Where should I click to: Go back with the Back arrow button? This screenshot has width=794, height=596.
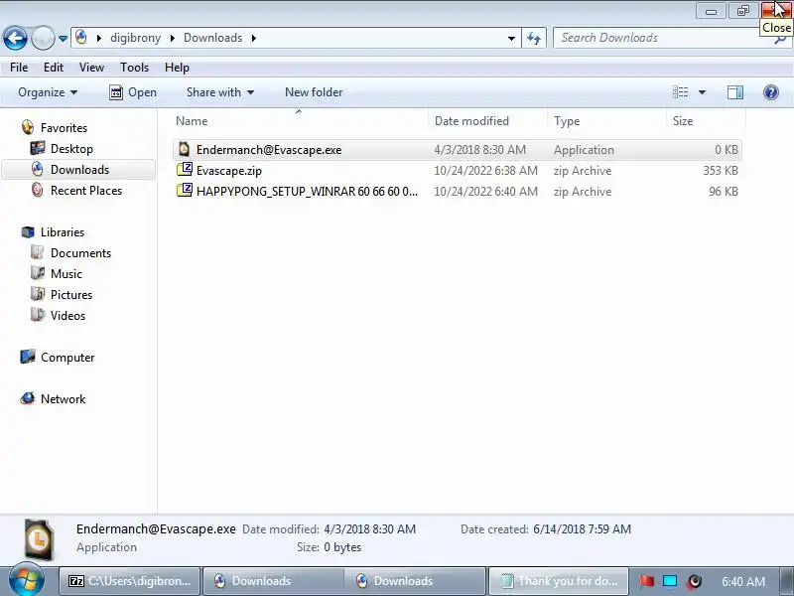(x=15, y=38)
